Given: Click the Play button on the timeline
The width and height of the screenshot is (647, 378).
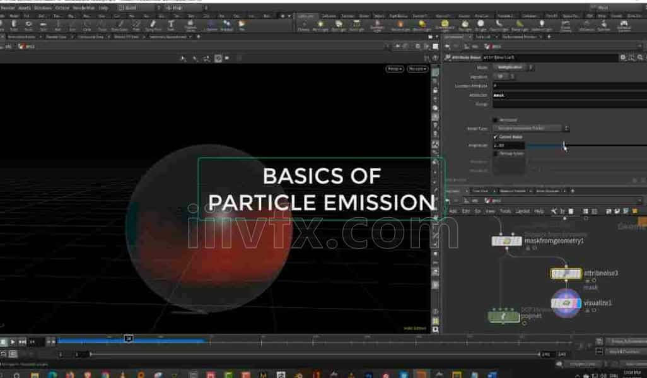Looking at the screenshot, I should pyautogui.click(x=13, y=342).
